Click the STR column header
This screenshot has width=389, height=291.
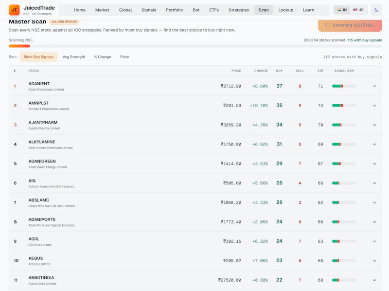320,71
